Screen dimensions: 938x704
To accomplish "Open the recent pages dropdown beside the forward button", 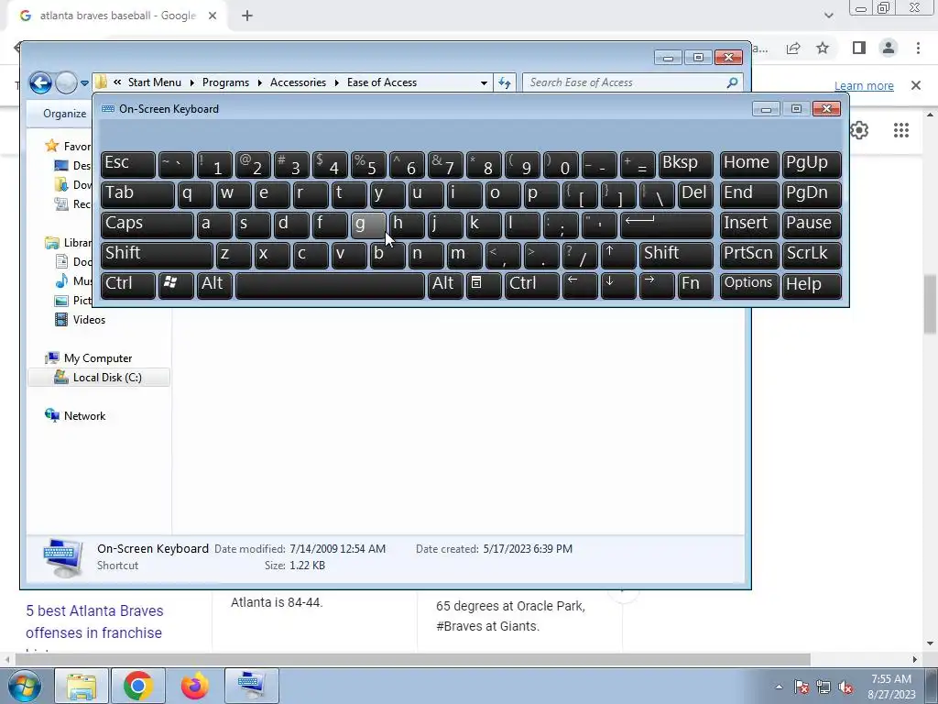I will click(84, 83).
